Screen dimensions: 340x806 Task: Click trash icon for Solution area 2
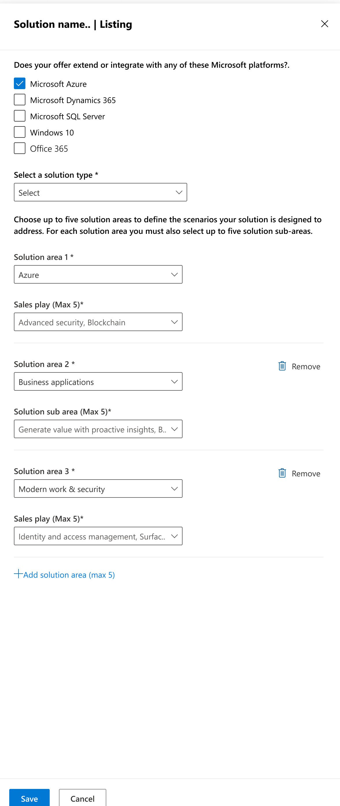pos(282,366)
